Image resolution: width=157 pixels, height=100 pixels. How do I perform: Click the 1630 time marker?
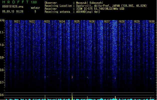click(152, 21)
